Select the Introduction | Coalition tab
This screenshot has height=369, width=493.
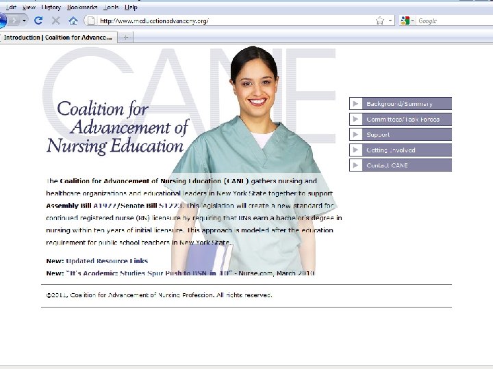click(59, 38)
